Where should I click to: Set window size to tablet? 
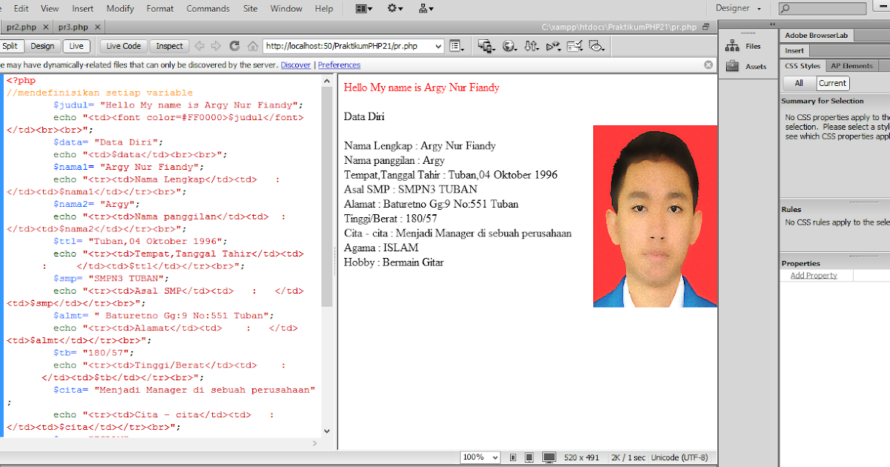tap(530, 458)
